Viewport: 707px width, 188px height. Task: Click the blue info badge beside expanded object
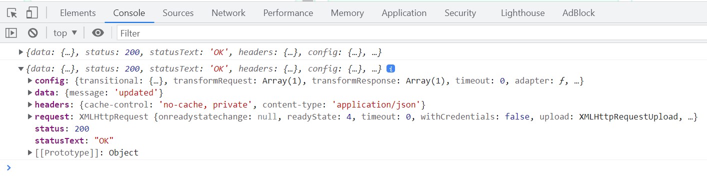[391, 68]
